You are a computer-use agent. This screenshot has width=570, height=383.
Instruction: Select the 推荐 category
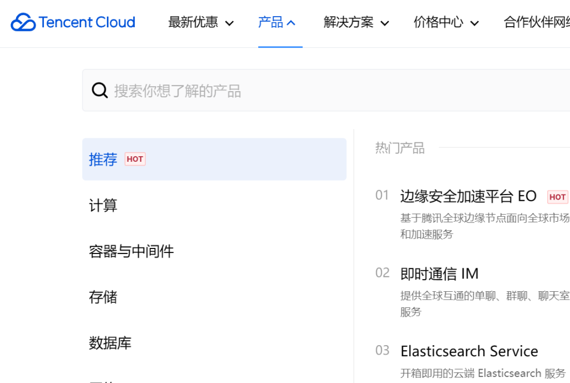(x=214, y=159)
